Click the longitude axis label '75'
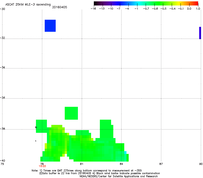203x178 pixels. [x=2, y=164]
